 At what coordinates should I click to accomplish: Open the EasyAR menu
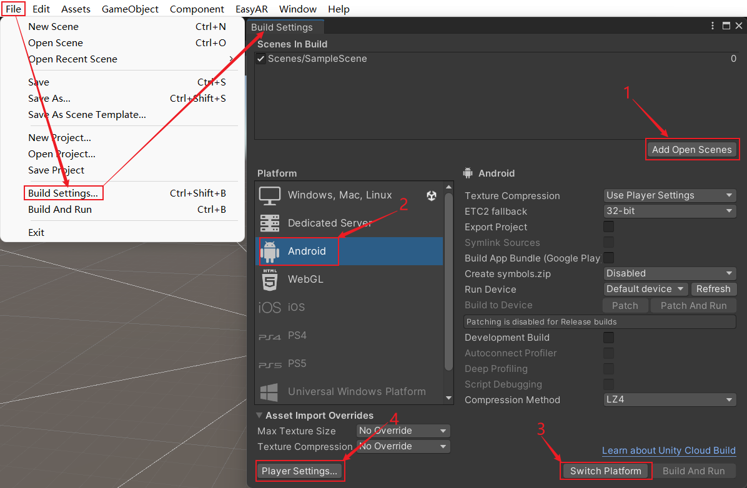pos(252,9)
